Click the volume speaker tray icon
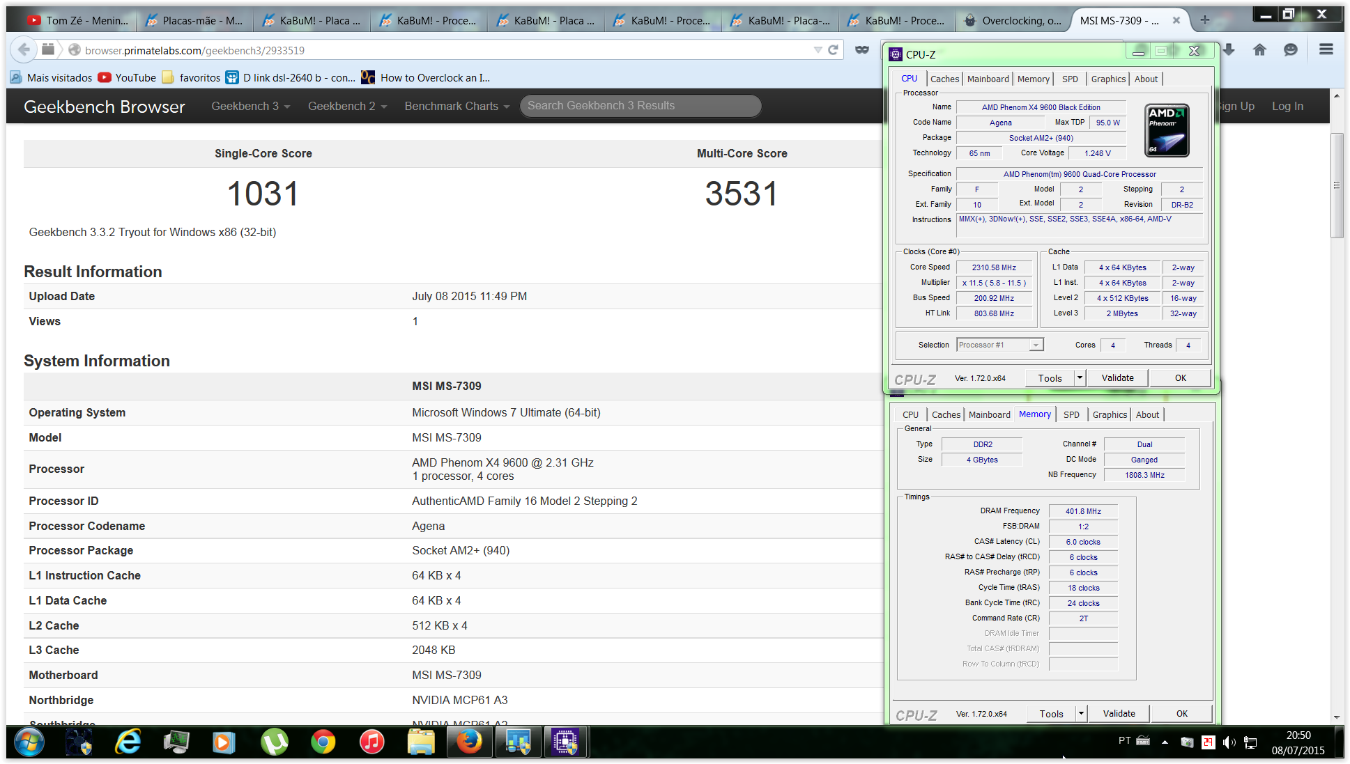1350x764 pixels. click(x=1229, y=742)
